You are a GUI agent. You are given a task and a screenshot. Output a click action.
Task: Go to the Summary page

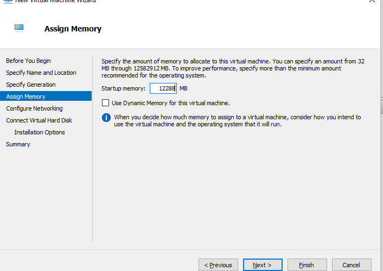pyautogui.click(x=18, y=144)
